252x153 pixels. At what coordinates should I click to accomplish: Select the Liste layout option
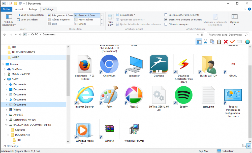point(52,24)
